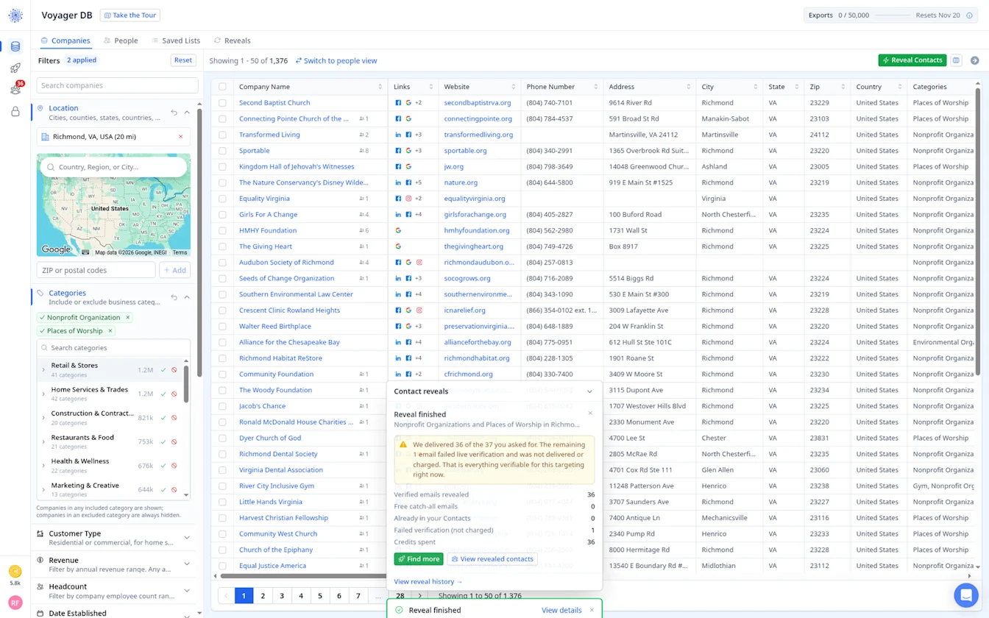Collapse the Categories filter section
The height and width of the screenshot is (618, 989).
click(187, 297)
